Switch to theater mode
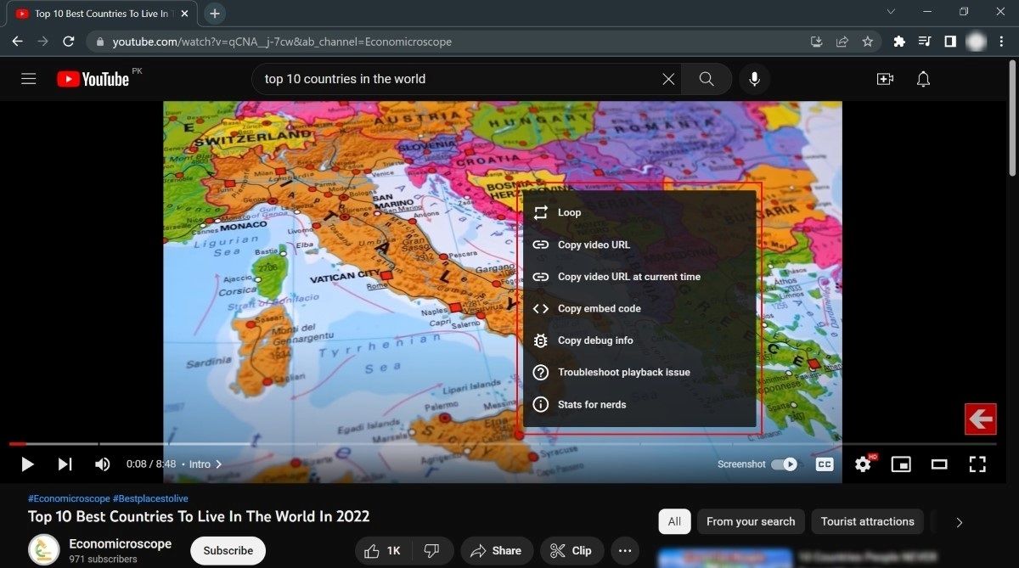This screenshot has height=568, width=1019. [x=938, y=464]
